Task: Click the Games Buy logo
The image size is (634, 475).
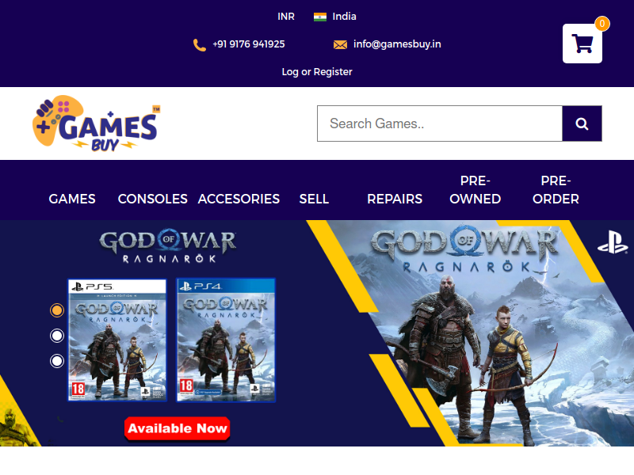Action: pos(96,123)
